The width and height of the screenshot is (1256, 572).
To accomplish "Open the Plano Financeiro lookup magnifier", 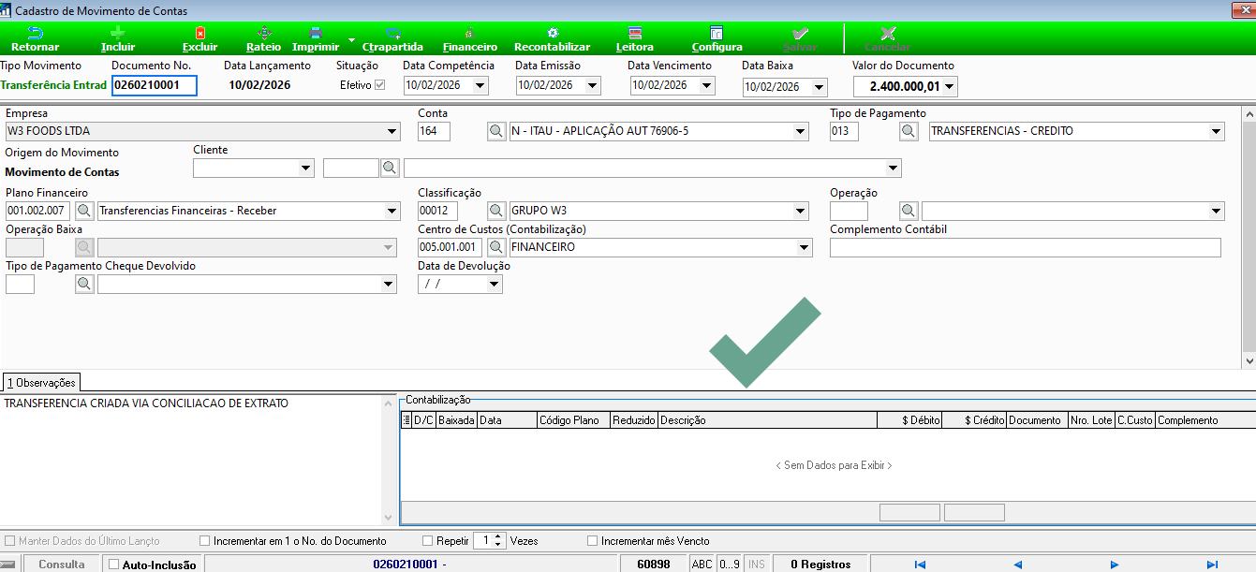I will point(84,211).
